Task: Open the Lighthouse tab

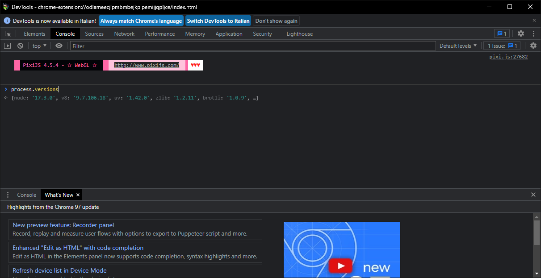Action: click(x=299, y=34)
